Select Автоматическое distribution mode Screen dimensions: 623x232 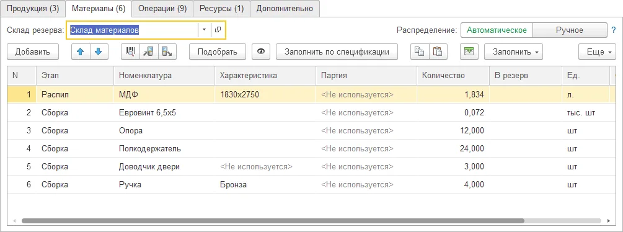pyautogui.click(x=497, y=30)
